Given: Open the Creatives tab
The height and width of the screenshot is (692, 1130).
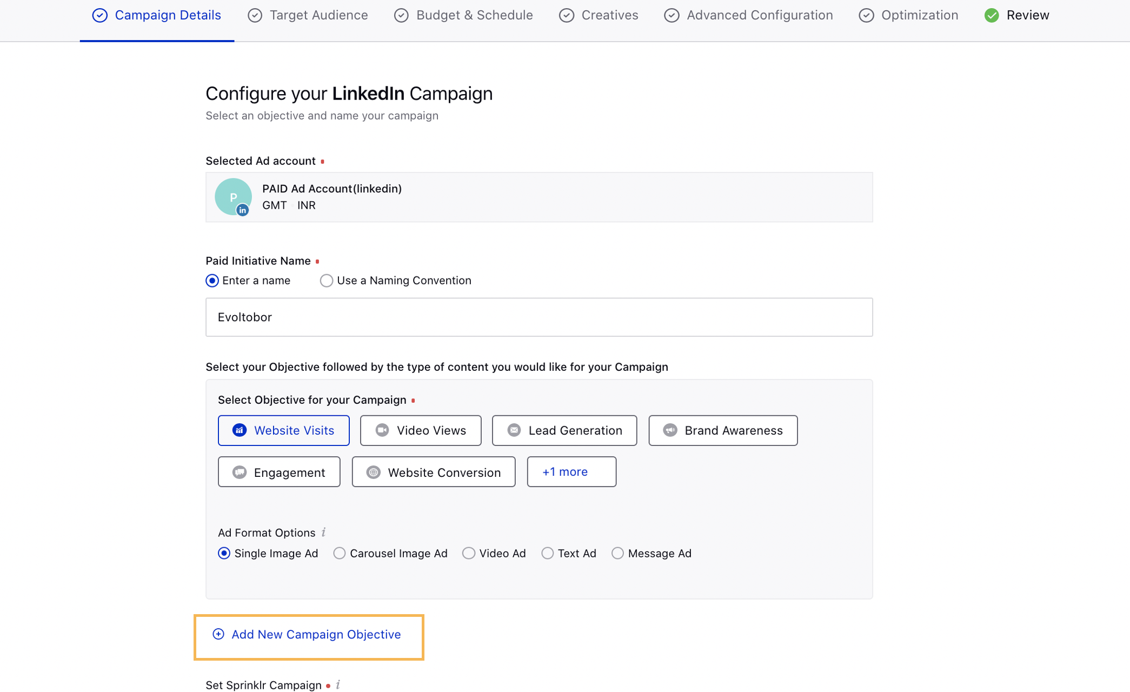Looking at the screenshot, I should pos(599,15).
